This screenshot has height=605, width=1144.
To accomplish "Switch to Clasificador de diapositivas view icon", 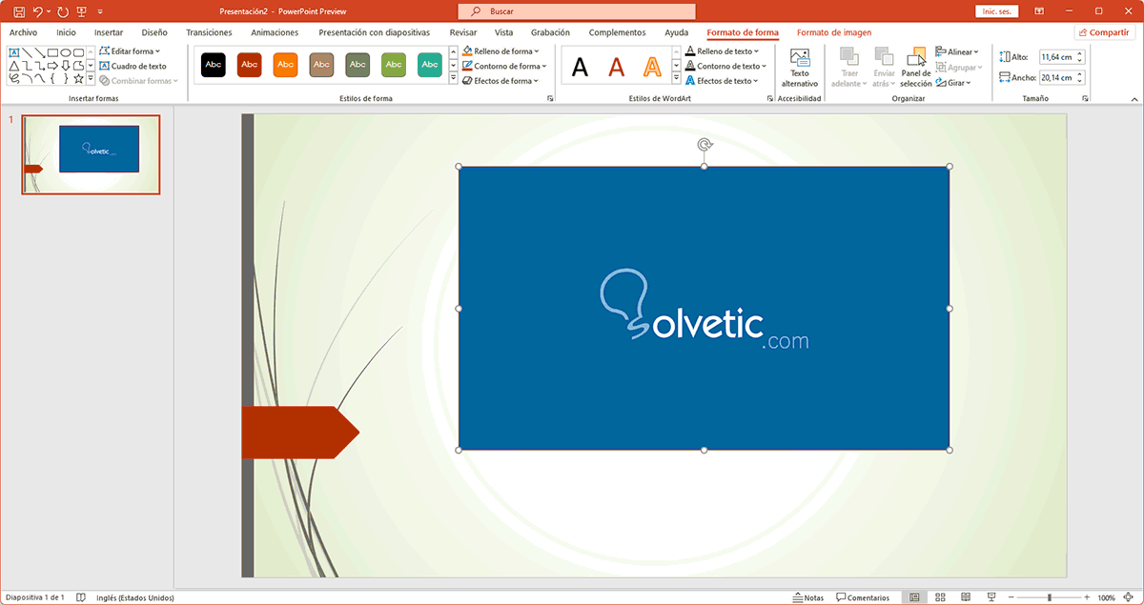I will [x=941, y=597].
